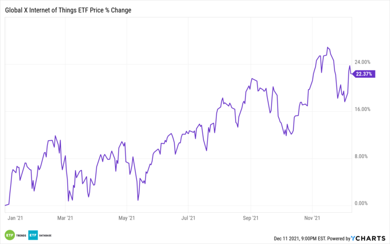Click the chart title text
This screenshot has width=390, height=244.
tap(69, 10)
